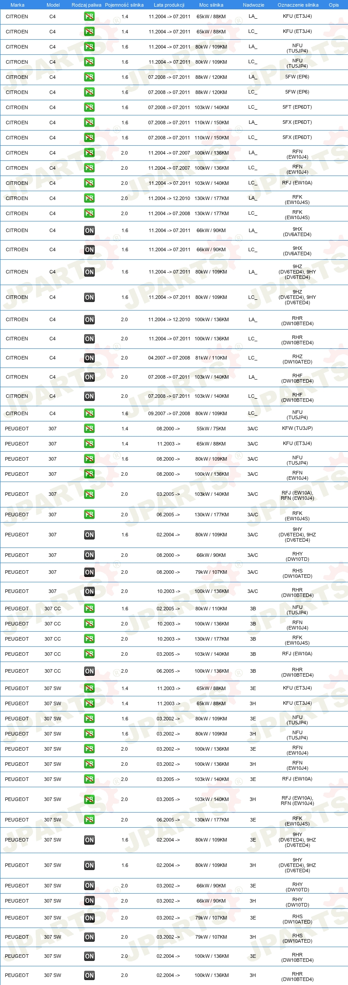Viewport: 348px width, 985px height.
Task: Click 11.2004 -> 12.2010 in the RFK petrol row
Action: [169, 199]
